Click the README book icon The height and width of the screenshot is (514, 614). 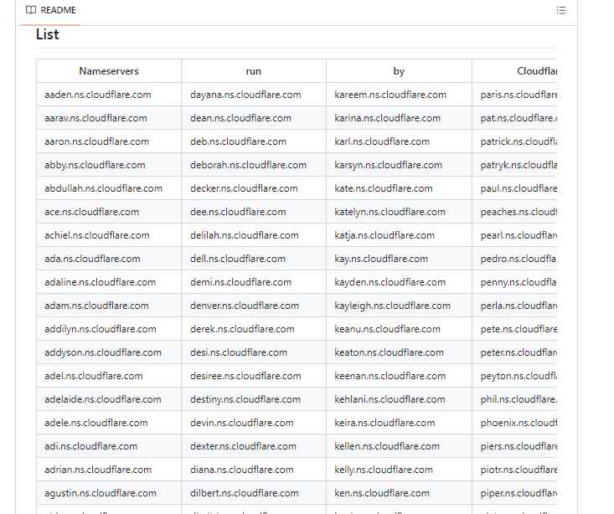[31, 10]
